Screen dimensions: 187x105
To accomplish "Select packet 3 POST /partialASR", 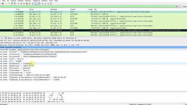I will (93, 16).
